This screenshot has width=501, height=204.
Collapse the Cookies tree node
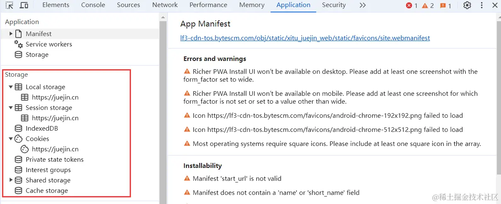(11, 139)
